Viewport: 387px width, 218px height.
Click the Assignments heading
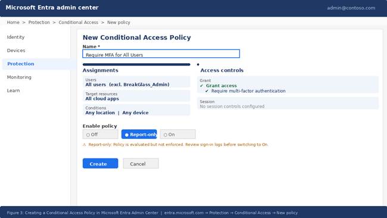point(100,70)
